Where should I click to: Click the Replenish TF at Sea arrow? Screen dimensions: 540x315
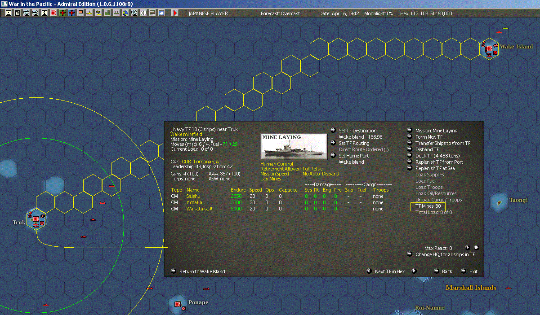(410, 168)
